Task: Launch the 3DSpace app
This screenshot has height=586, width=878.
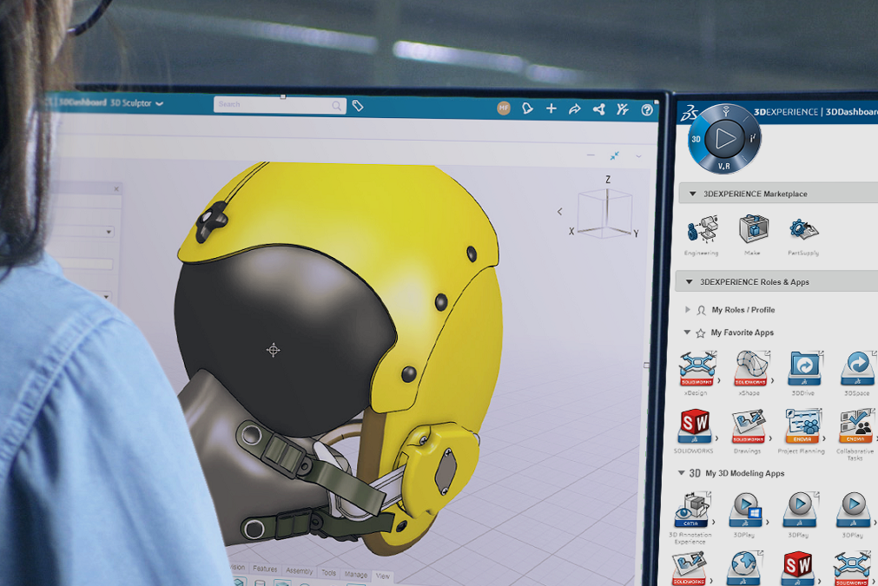Action: (x=858, y=368)
